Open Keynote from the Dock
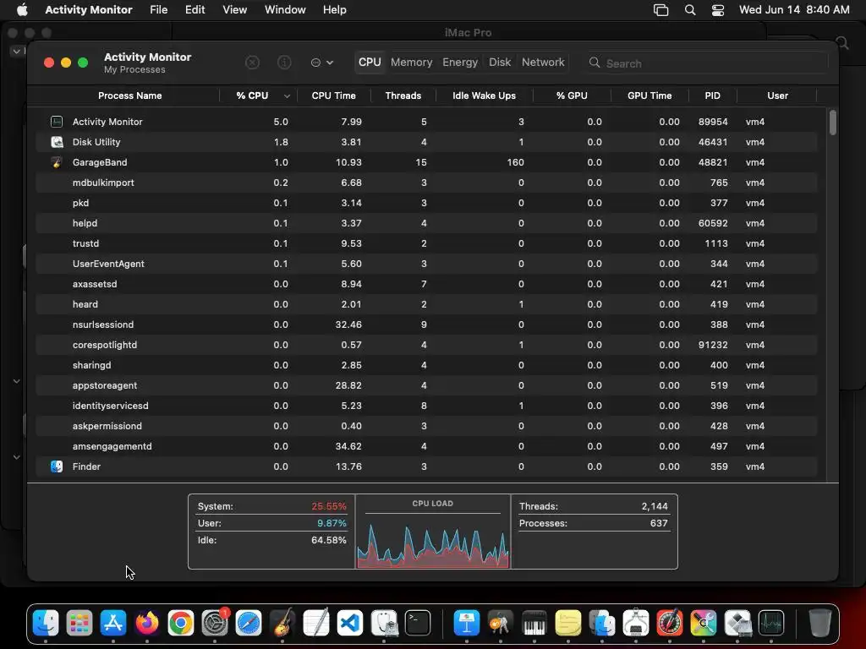The width and height of the screenshot is (866, 649). pyautogui.click(x=467, y=624)
